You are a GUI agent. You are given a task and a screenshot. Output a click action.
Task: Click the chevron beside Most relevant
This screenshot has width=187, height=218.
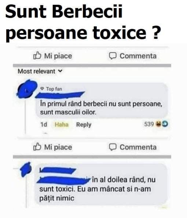60,71
